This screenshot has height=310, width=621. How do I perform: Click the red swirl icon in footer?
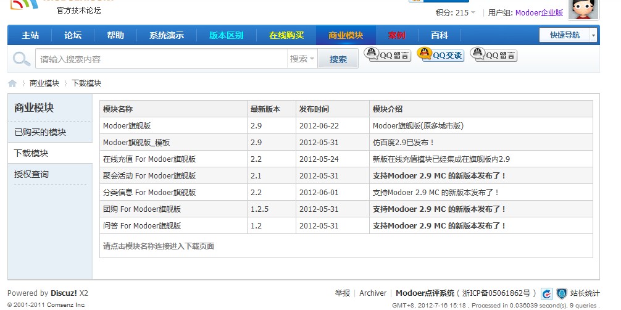pyautogui.click(x=547, y=294)
